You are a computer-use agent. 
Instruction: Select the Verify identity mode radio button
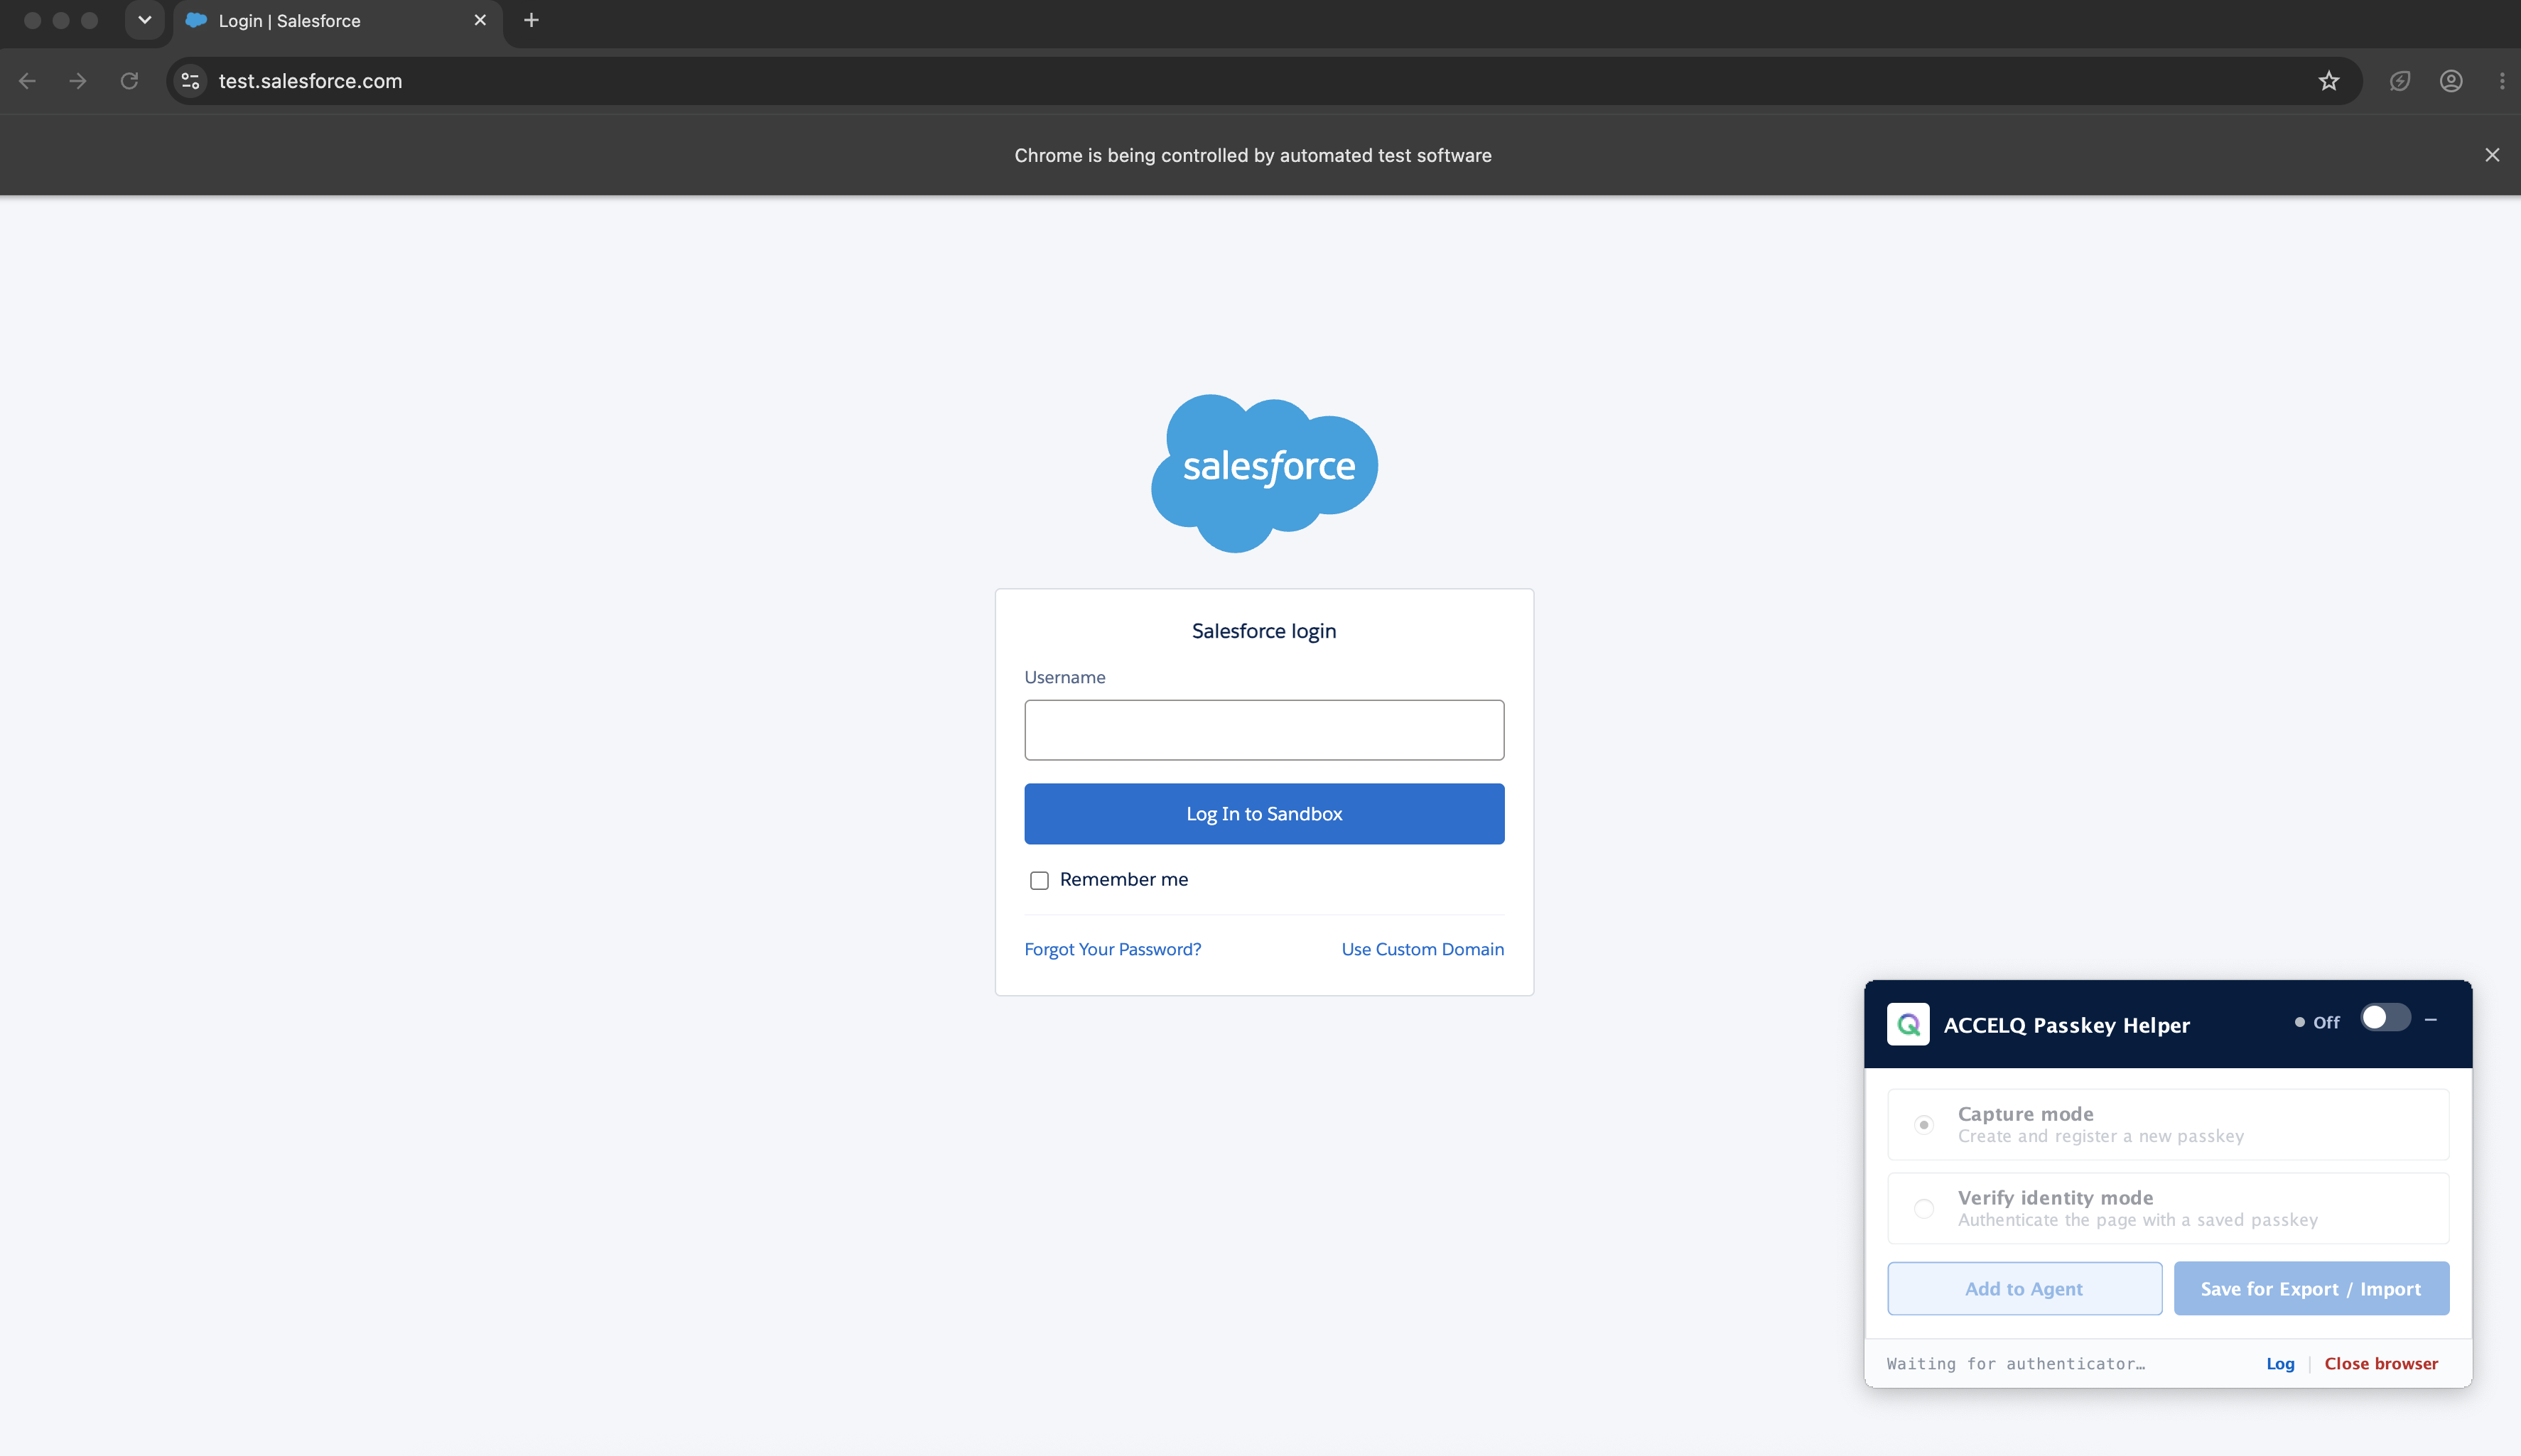coord(1923,1209)
